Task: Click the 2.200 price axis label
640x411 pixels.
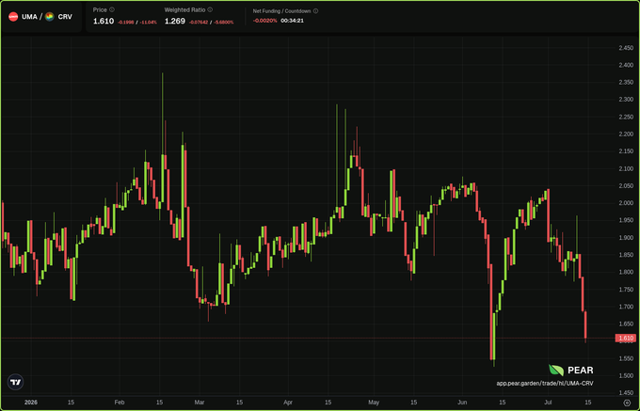Action: click(x=626, y=134)
